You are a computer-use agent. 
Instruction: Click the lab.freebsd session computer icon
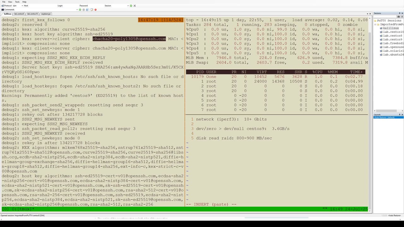(x=381, y=43)
